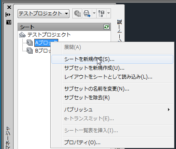Image resolution: width=176 pixels, height=149 pixels.
Task: Expand the publish options dropdown arrow
Action: pyautogui.click(x=94, y=13)
